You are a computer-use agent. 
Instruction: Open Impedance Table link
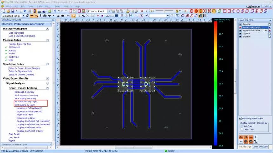pos(24,115)
